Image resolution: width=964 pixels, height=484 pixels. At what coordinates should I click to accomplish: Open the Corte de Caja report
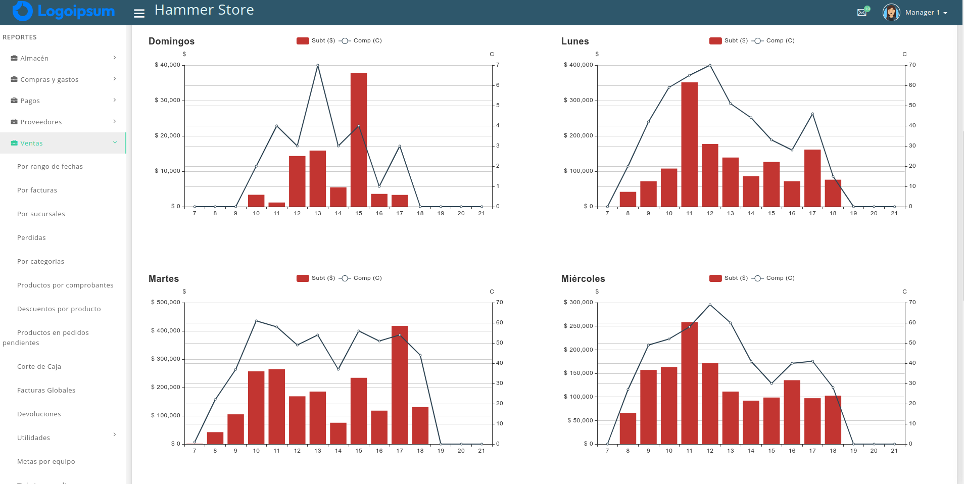[x=39, y=366]
